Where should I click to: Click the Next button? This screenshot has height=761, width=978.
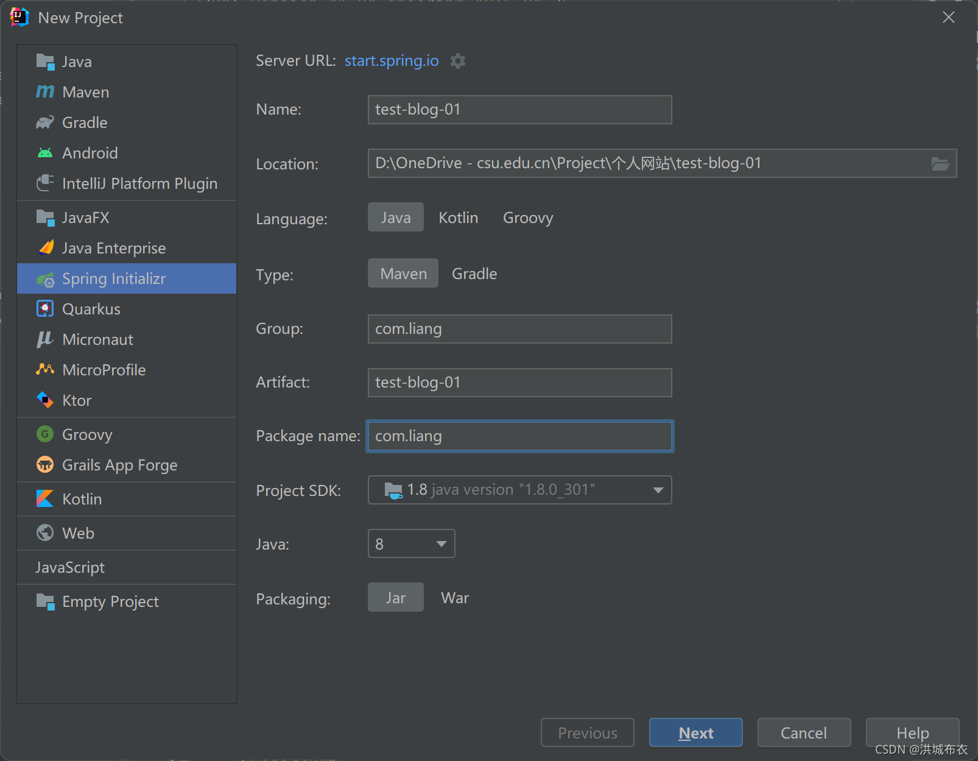coord(695,732)
